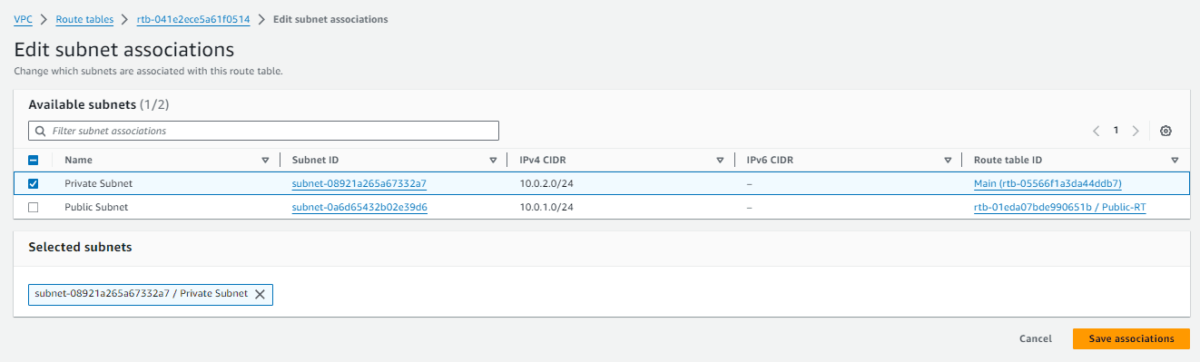
Task: Click the Available subnets (1/2) heading
Action: pyautogui.click(x=99, y=104)
